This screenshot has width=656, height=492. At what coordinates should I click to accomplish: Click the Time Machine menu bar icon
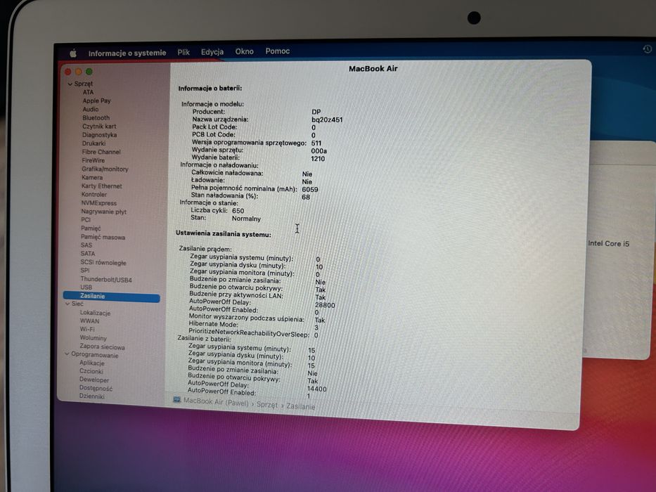647,49
